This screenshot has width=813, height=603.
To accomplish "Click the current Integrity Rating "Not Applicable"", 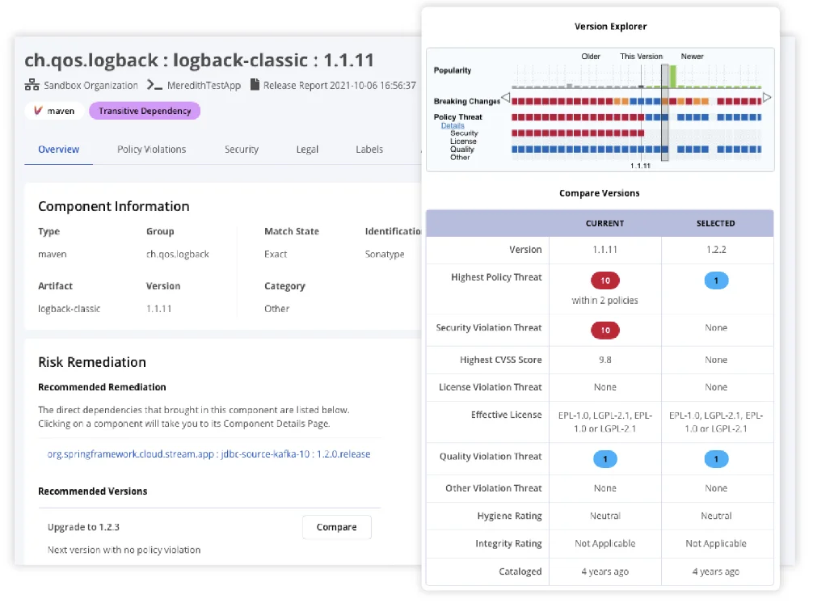I will 605,543.
